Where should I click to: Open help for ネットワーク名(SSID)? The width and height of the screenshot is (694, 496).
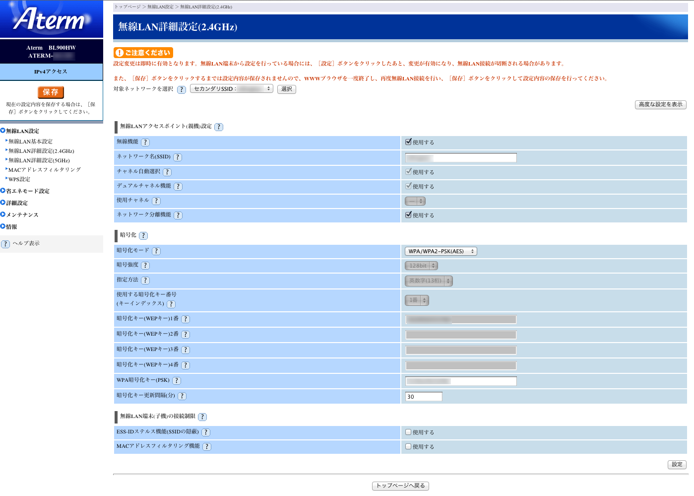[178, 157]
